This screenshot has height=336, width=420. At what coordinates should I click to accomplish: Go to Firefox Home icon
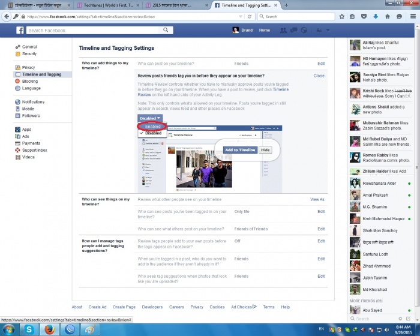point(388,17)
